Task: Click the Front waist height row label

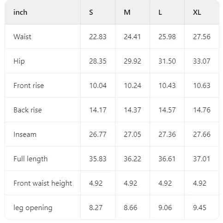Action: [42, 183]
